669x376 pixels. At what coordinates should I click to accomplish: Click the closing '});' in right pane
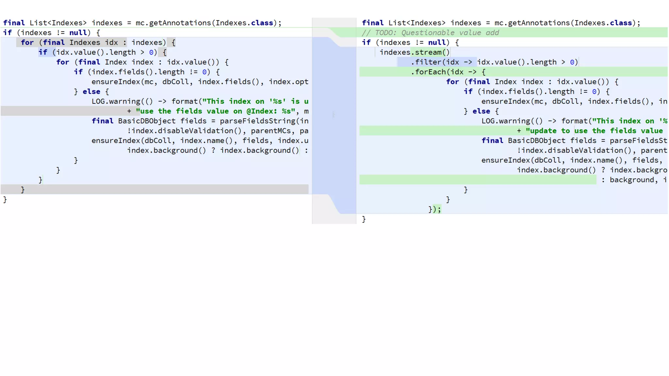pos(434,209)
